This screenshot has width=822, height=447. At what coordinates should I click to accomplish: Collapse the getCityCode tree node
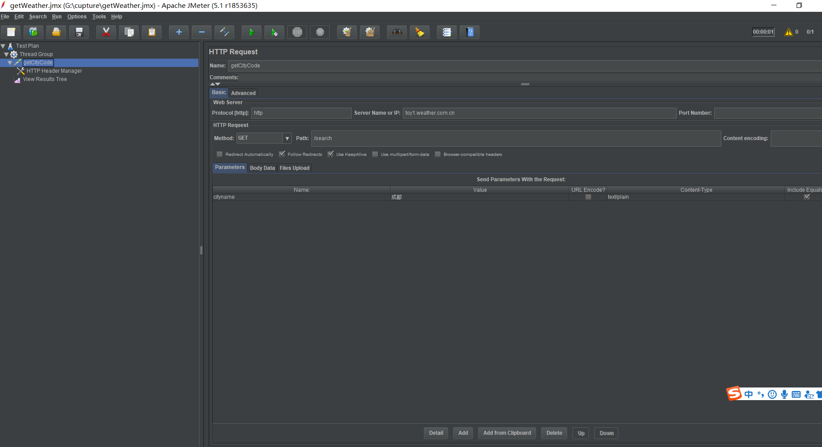10,63
